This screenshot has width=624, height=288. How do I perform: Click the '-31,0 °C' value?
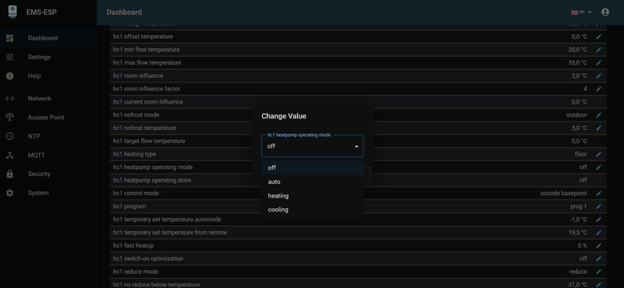click(x=577, y=284)
